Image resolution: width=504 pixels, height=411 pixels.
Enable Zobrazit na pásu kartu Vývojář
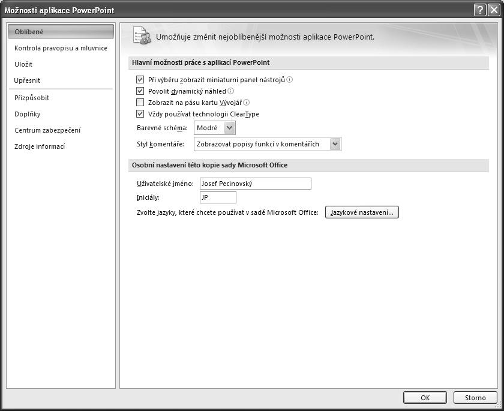tap(140, 103)
